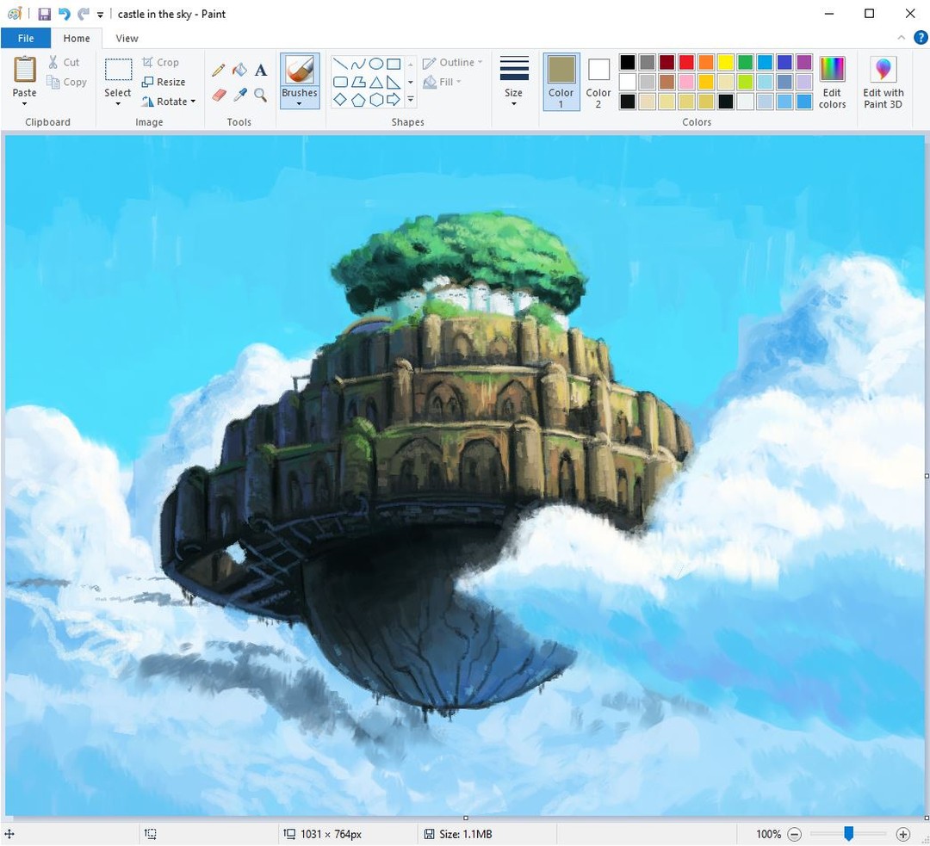Choose the Rounded rectangle shape
This screenshot has width=930, height=846.
click(x=340, y=82)
